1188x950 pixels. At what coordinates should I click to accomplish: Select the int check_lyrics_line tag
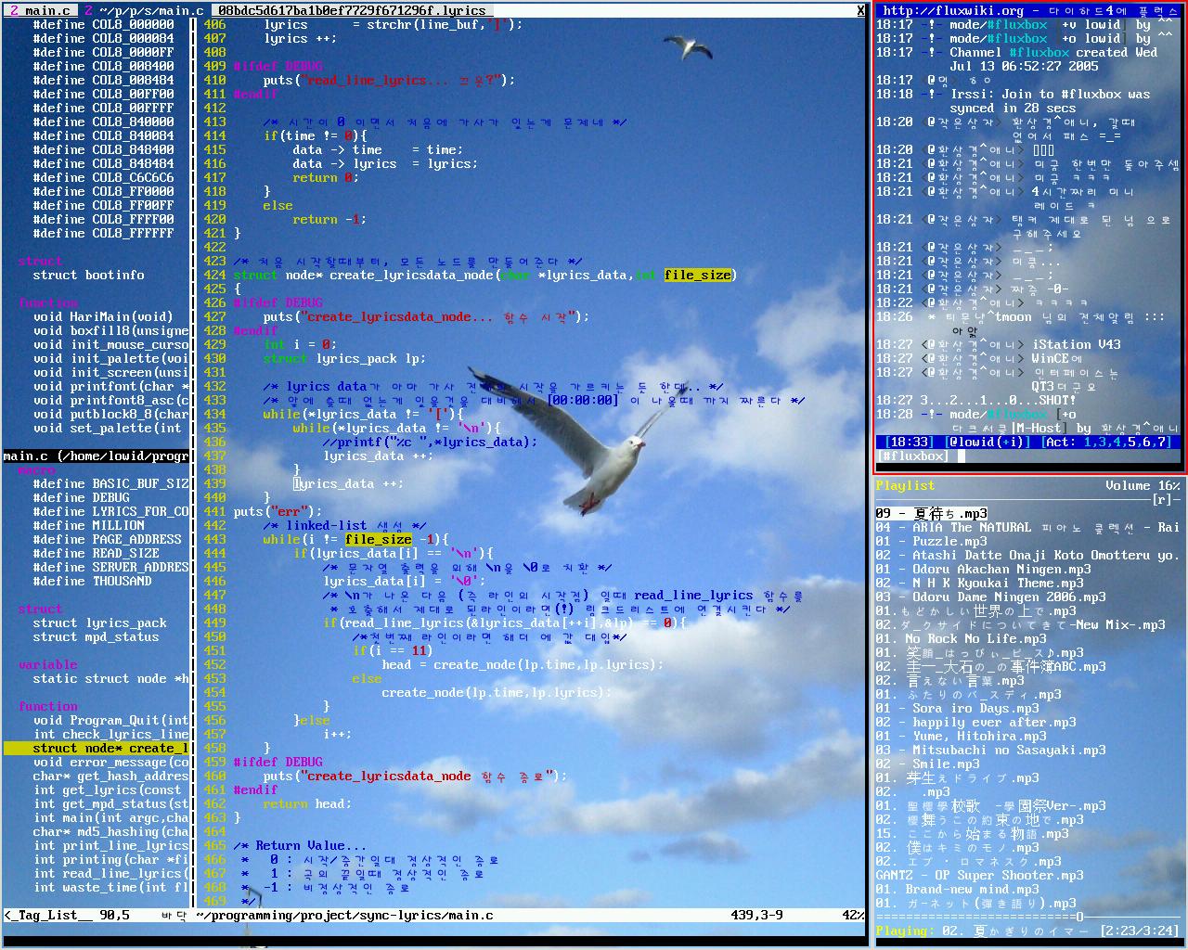[110, 734]
